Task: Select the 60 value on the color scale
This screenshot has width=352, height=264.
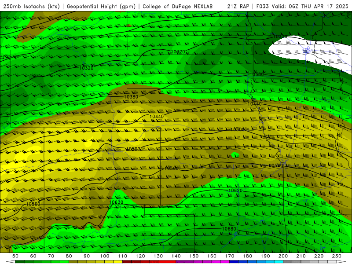Action: click(33, 256)
